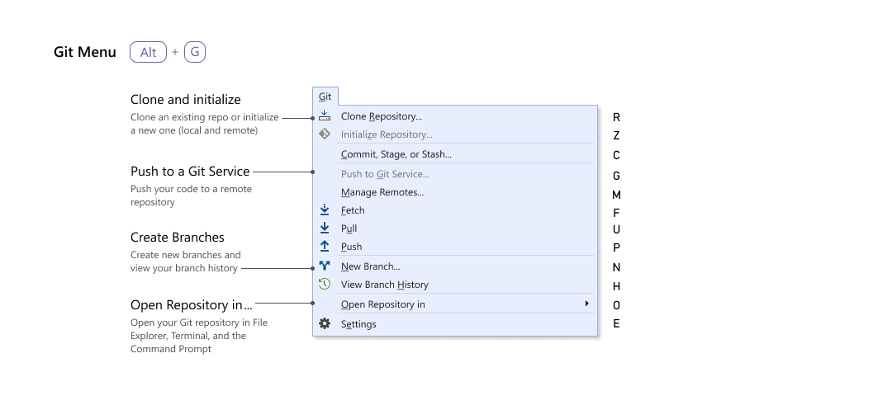Screen dimensions: 878x405
Task: Expand the Open Repository in submenu arrow
Action: pyautogui.click(x=586, y=304)
